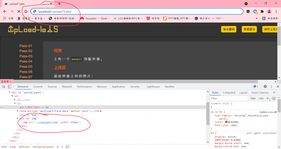Switch to the Network tab
The image size is (281, 149).
coord(67,87)
